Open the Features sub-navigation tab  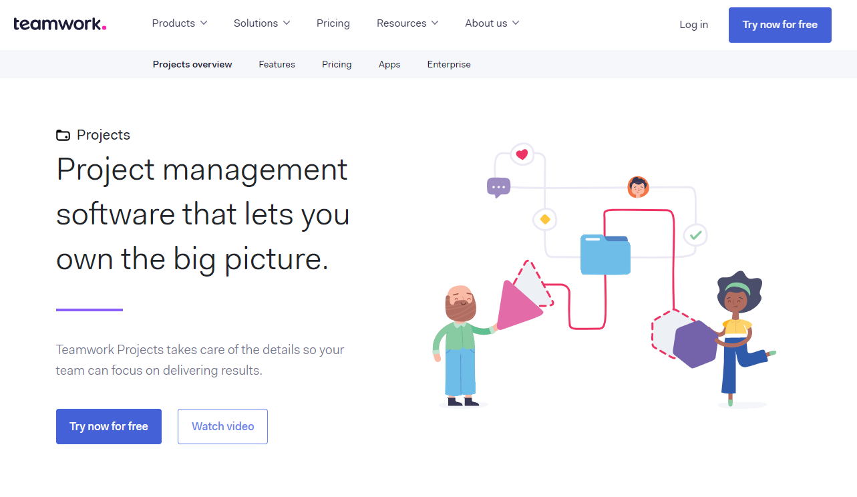pyautogui.click(x=277, y=65)
